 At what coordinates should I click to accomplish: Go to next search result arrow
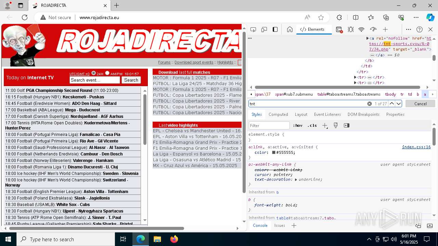[x=399, y=104]
